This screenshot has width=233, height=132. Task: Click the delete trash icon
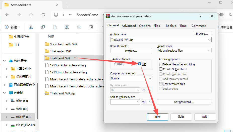tap(91, 27)
